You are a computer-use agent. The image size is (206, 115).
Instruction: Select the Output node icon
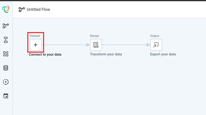pyautogui.click(x=156, y=45)
